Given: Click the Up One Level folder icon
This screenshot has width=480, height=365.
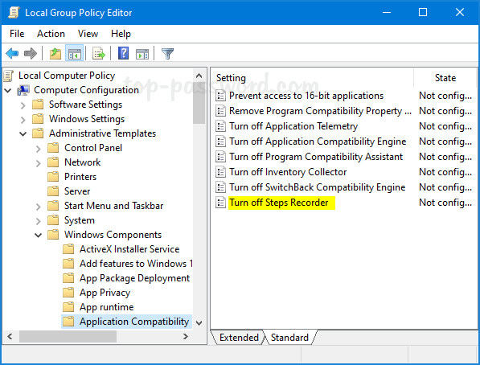Looking at the screenshot, I should tap(55, 54).
